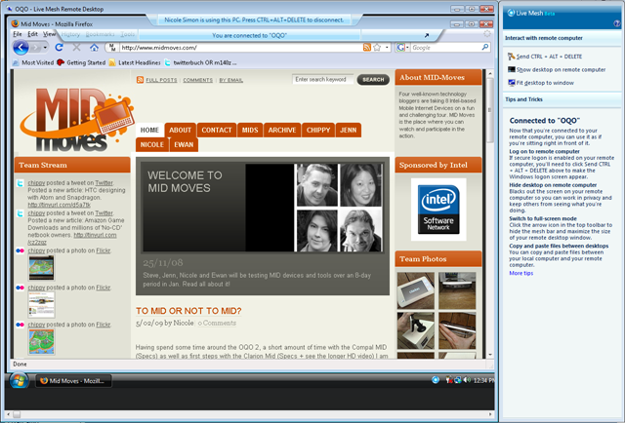Click the full-screen arrow icon in connection bar
Viewport: 625px width, 423px height.
[427, 35]
